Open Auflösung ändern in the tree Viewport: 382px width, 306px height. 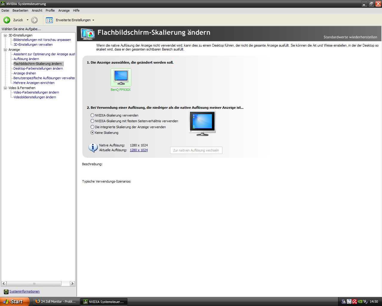click(26, 59)
